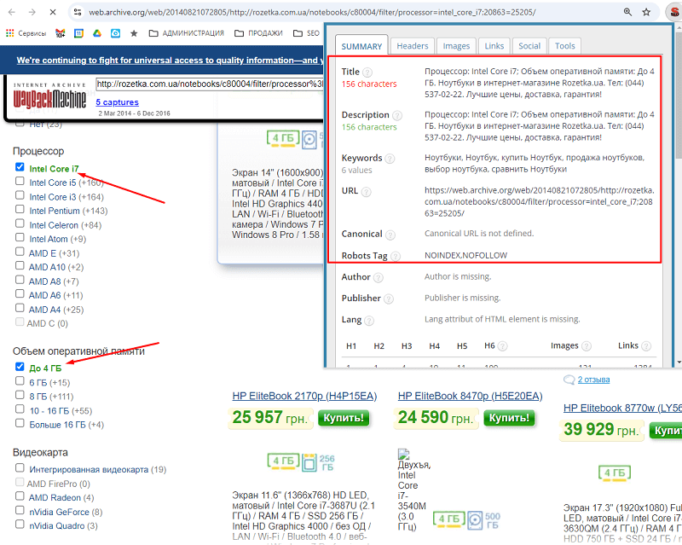
Task: Show help for the Author field
Action: coord(379,277)
